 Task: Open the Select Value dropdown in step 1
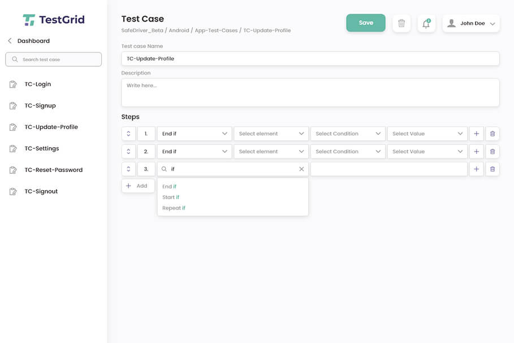click(427, 134)
